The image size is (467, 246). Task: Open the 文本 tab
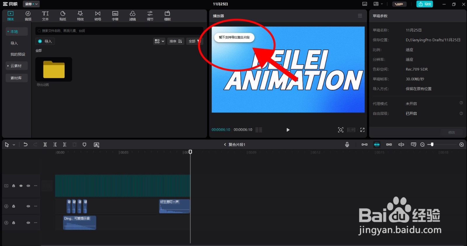[45, 16]
